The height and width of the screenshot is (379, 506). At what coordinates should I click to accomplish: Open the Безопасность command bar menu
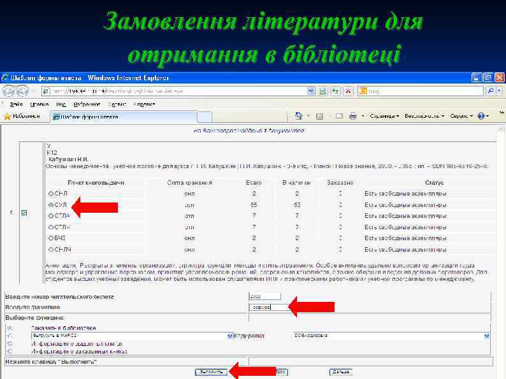pyautogui.click(x=424, y=116)
